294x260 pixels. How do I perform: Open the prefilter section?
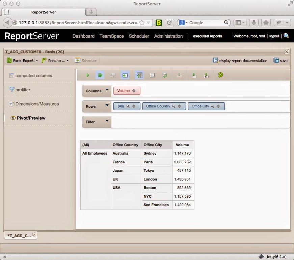point(20,90)
